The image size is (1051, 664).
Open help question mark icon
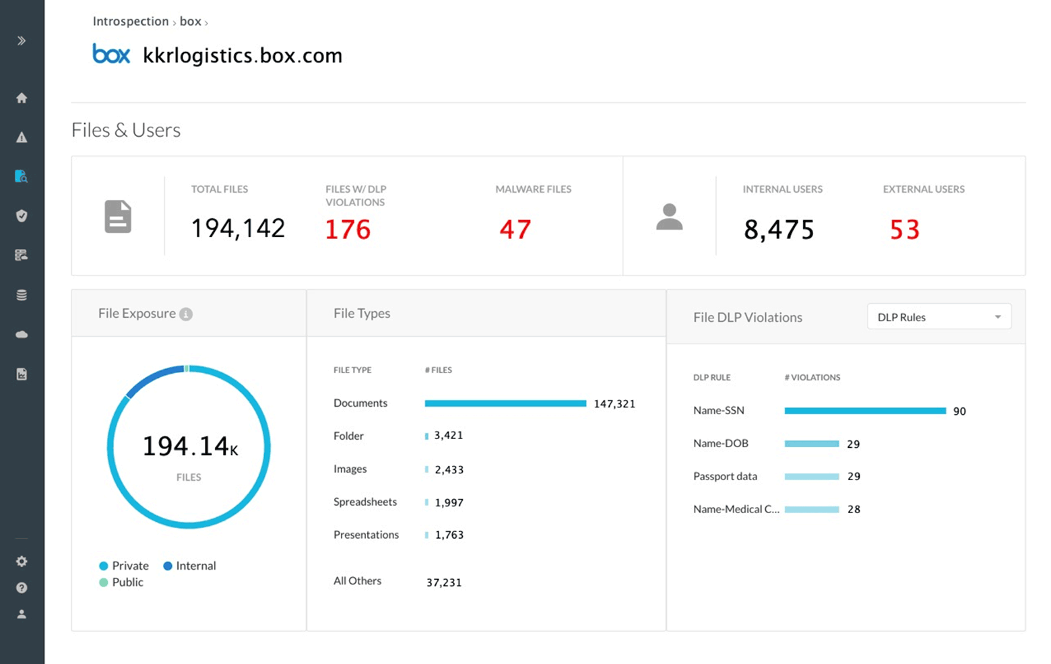click(x=22, y=588)
